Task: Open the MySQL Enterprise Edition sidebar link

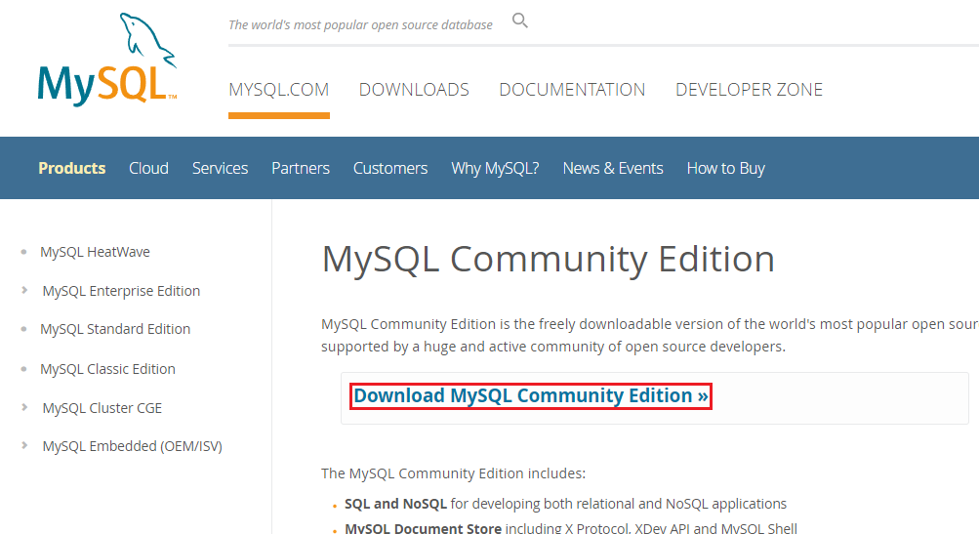Action: (x=121, y=291)
